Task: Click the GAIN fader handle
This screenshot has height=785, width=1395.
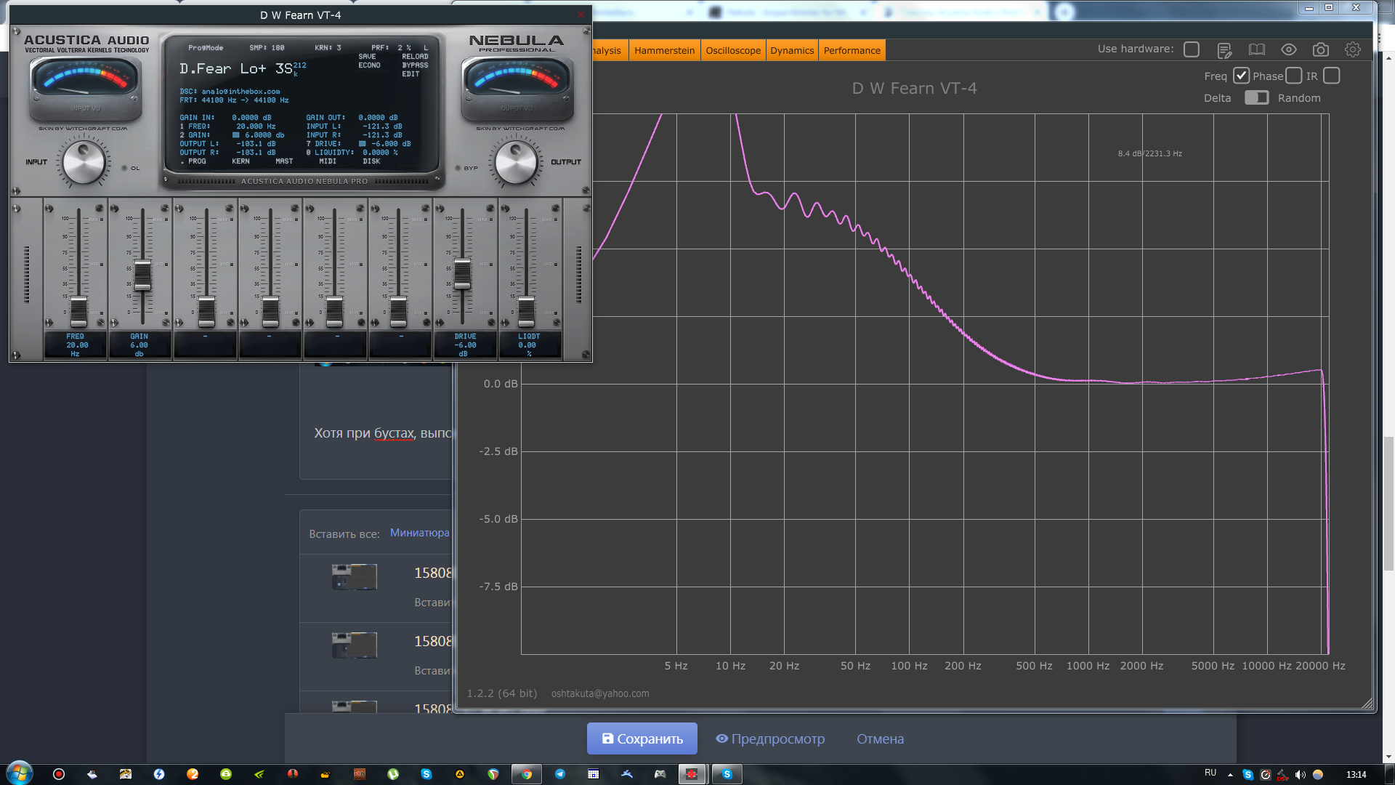Action: pos(142,275)
